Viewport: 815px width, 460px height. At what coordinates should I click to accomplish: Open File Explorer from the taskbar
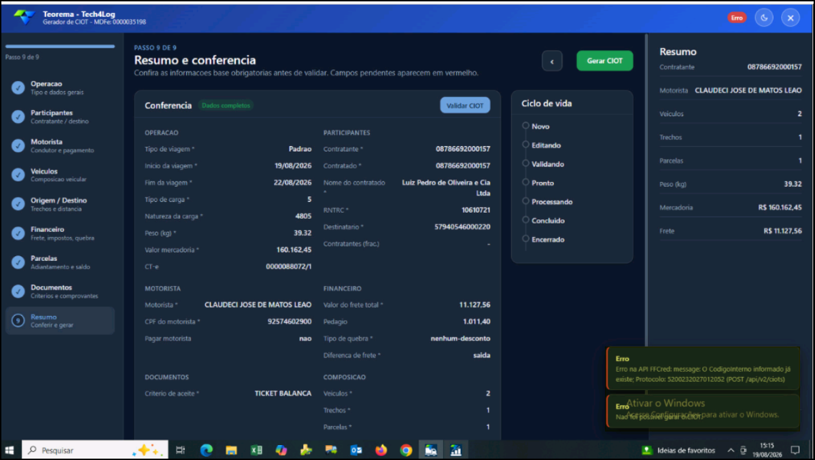click(x=231, y=450)
